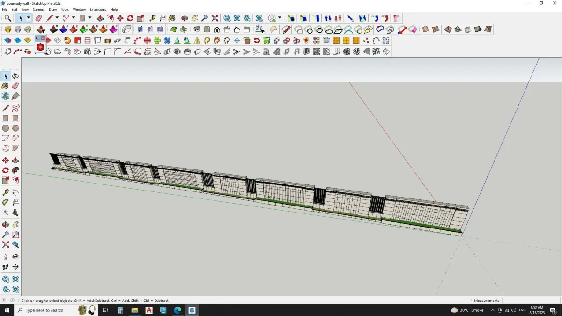This screenshot has height=316, width=562.
Task: Activate the Walk footprints tool
Action: 6,267
